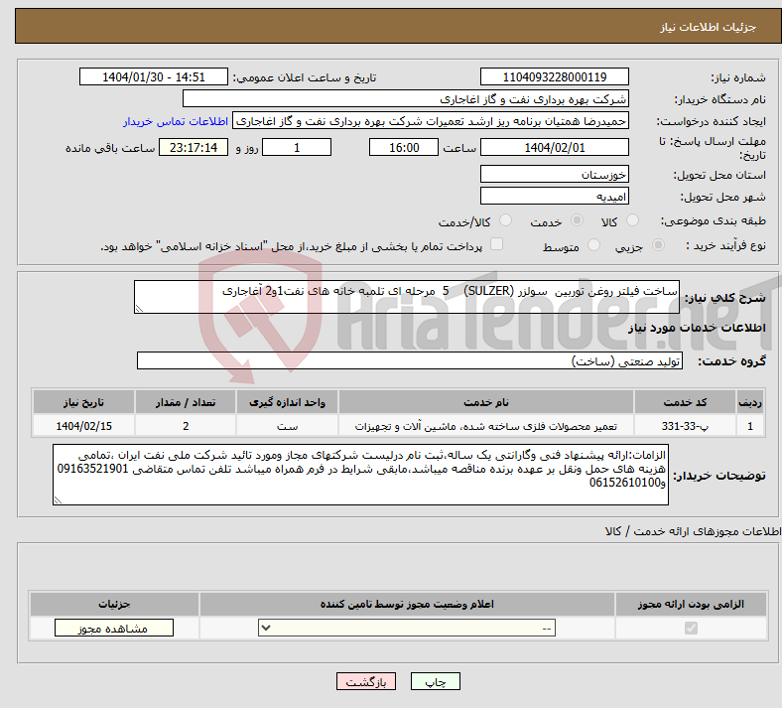Screen dimensions: 782x708
Task: Click the buyer notes textarea resize handle
Action: 58,499
